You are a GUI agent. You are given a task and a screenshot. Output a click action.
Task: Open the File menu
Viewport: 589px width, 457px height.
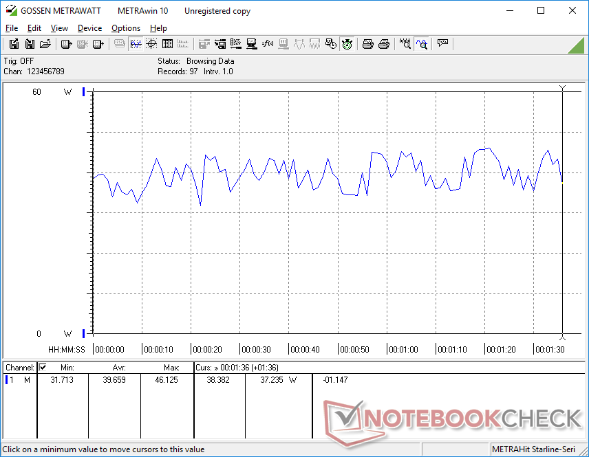point(12,28)
